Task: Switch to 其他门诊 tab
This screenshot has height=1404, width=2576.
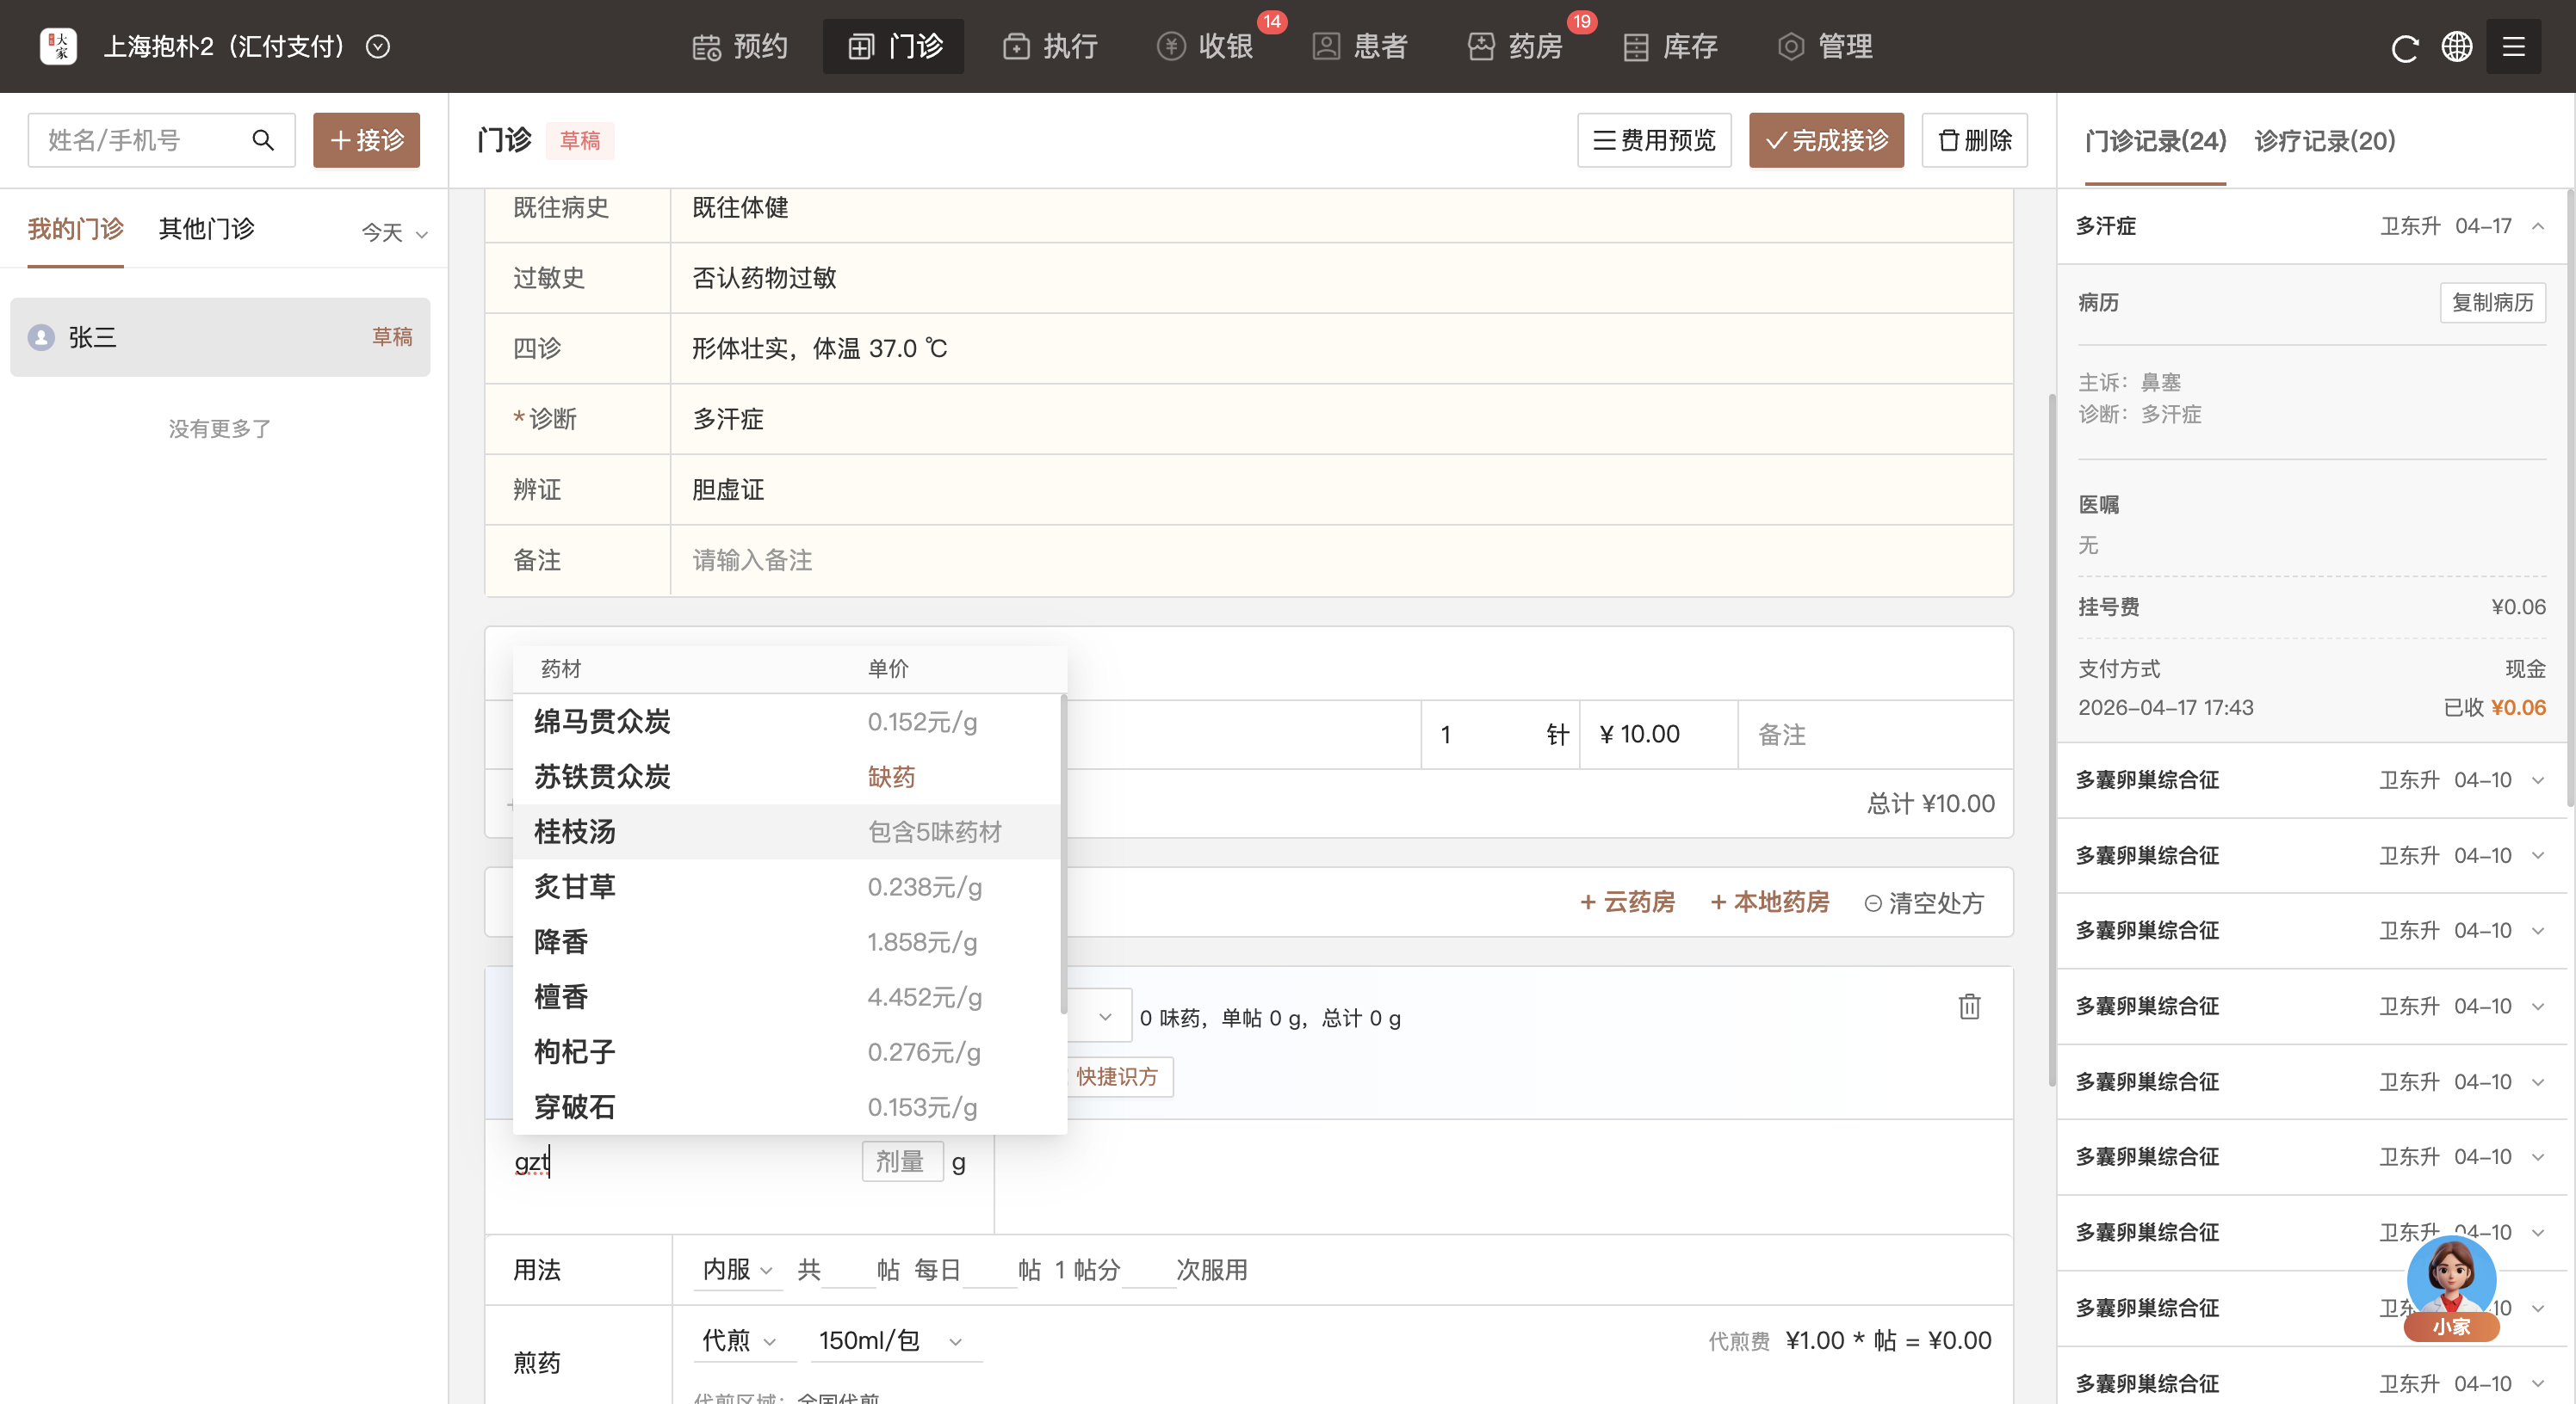Action: (207, 229)
